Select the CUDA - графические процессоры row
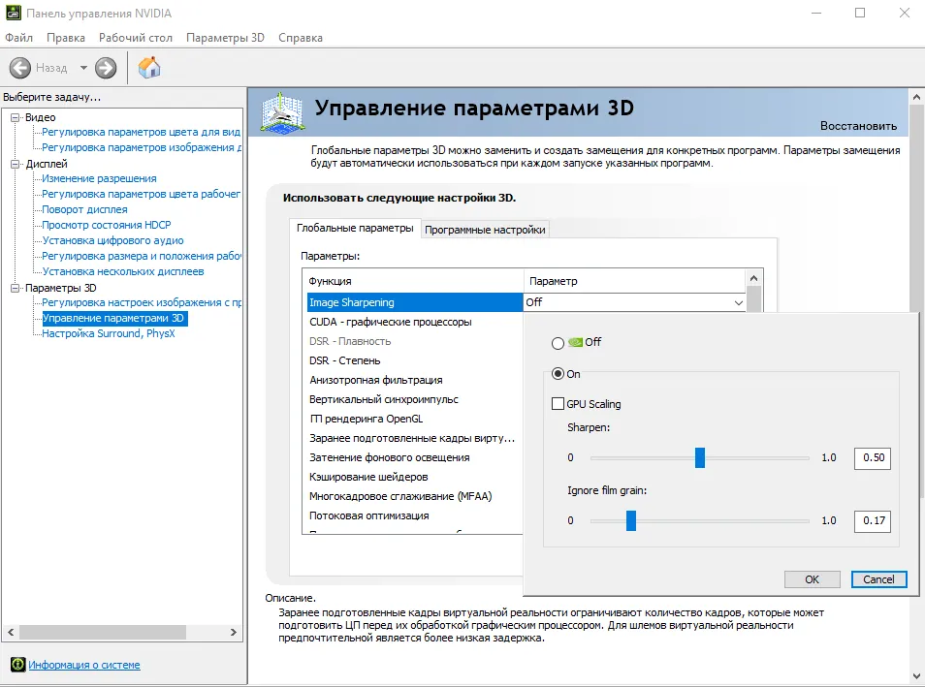The width and height of the screenshot is (925, 687). 415,322
